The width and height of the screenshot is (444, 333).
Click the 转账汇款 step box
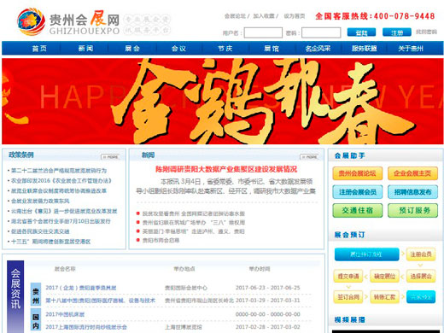point(384,297)
